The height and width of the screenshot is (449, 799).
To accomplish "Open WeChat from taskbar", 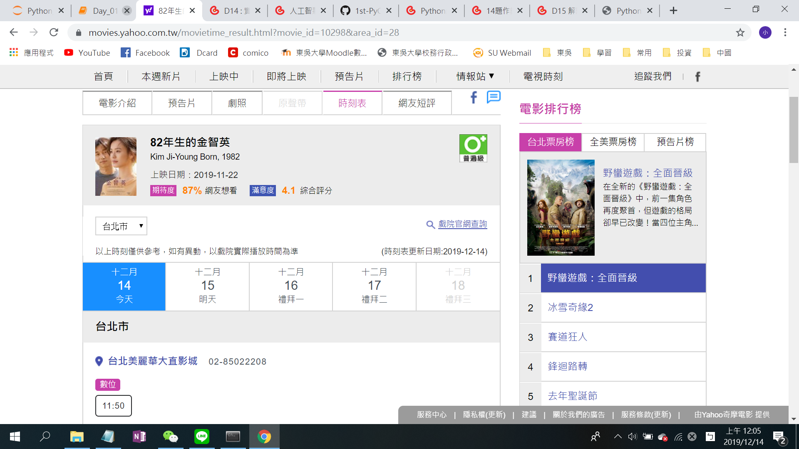I will click(170, 437).
